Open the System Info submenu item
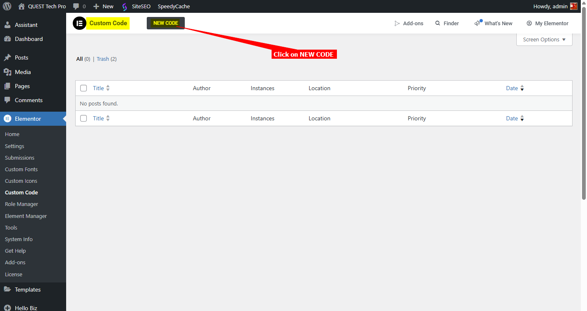This screenshot has width=587, height=311. click(19, 239)
